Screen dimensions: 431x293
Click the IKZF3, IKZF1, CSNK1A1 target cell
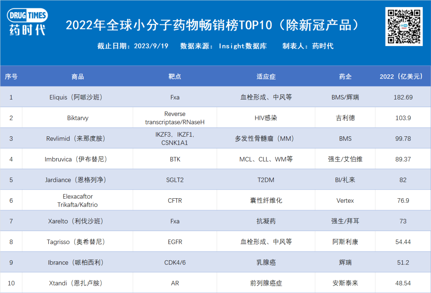tap(175, 138)
